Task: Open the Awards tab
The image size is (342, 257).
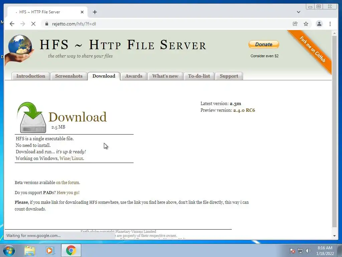Action: 134,76
